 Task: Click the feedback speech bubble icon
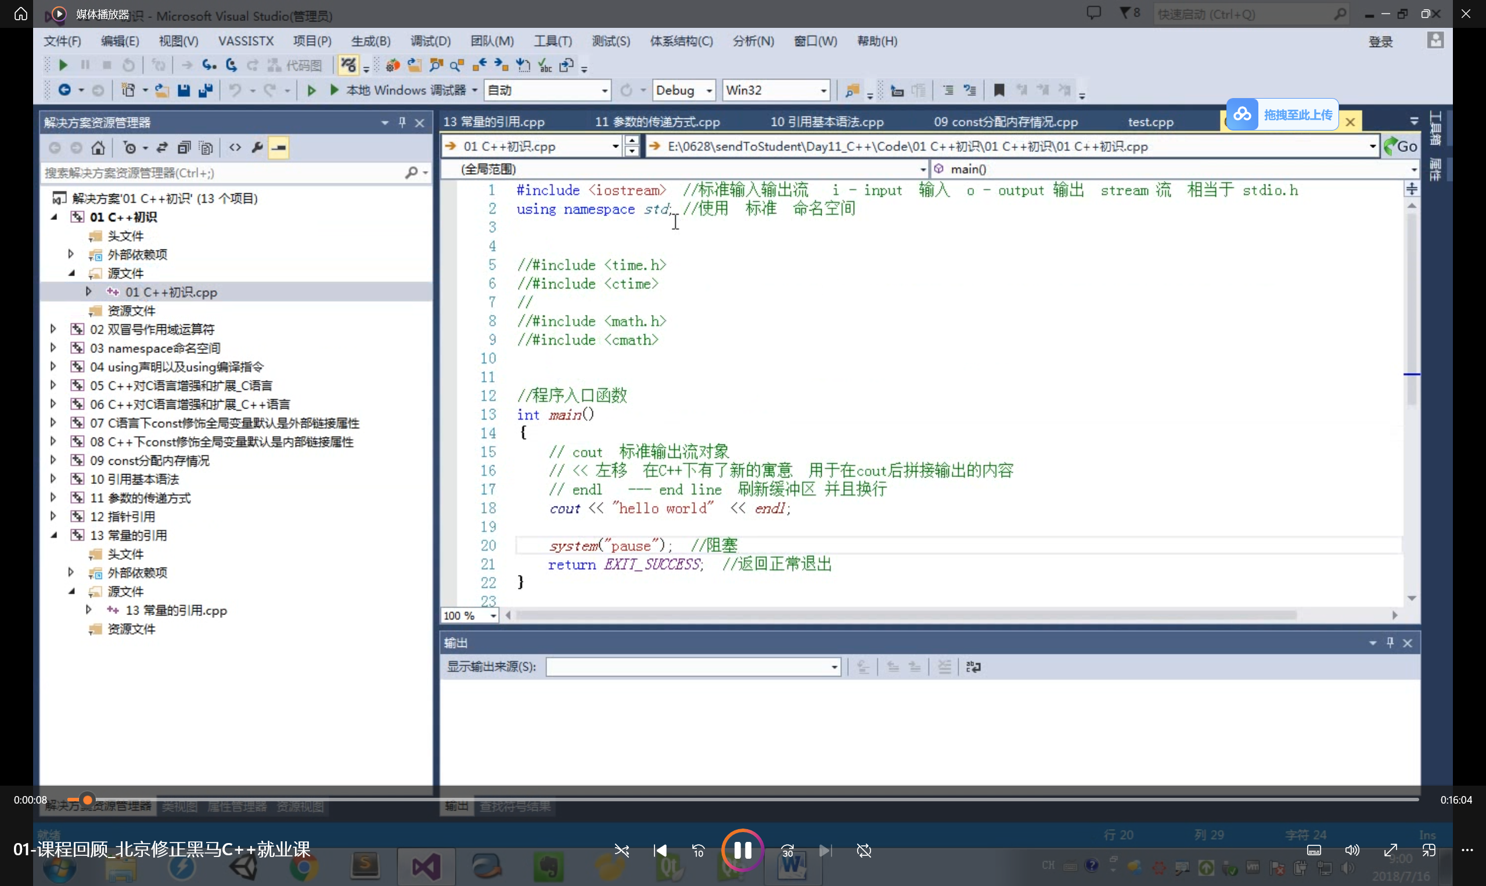click(1093, 13)
